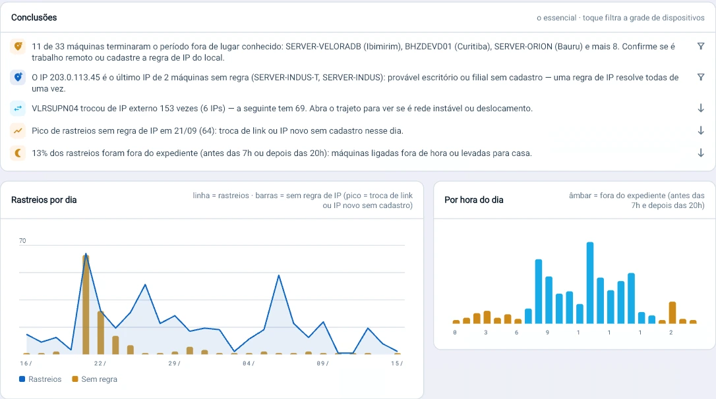The image size is (716, 399).
Task: Click the linha = rastreios chart subtitle
Action: coord(303,201)
